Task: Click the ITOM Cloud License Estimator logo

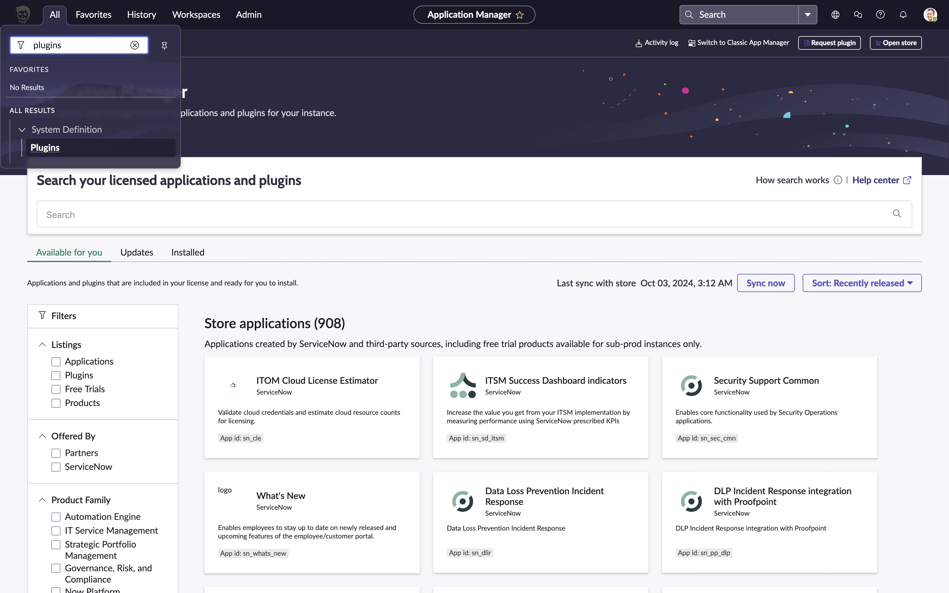Action: pos(233,385)
